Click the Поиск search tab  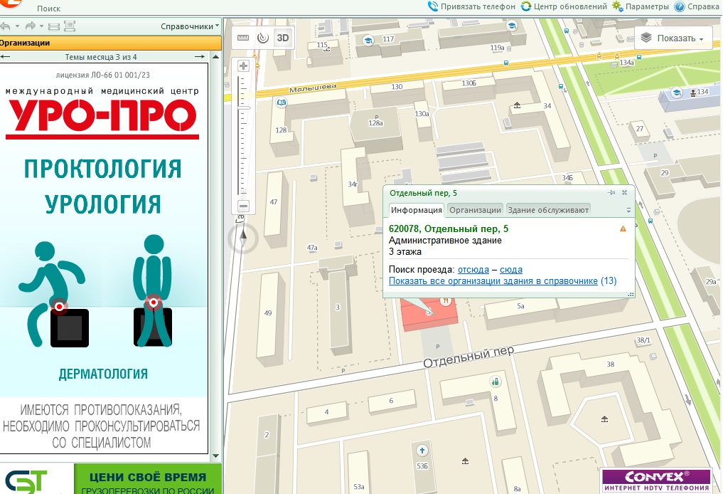[x=48, y=9]
